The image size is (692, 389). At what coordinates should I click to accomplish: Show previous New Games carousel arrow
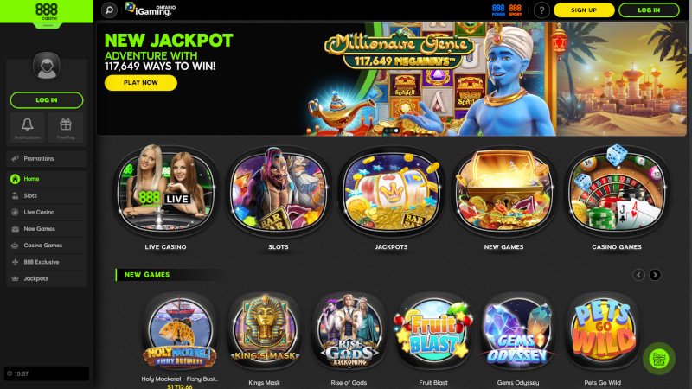click(x=638, y=275)
